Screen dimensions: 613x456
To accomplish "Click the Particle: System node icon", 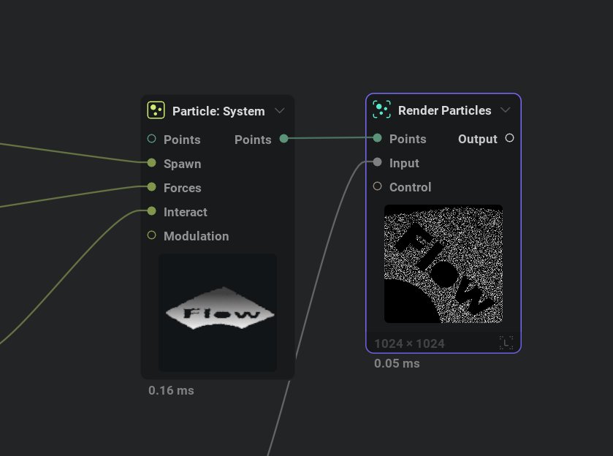I will 156,110.
